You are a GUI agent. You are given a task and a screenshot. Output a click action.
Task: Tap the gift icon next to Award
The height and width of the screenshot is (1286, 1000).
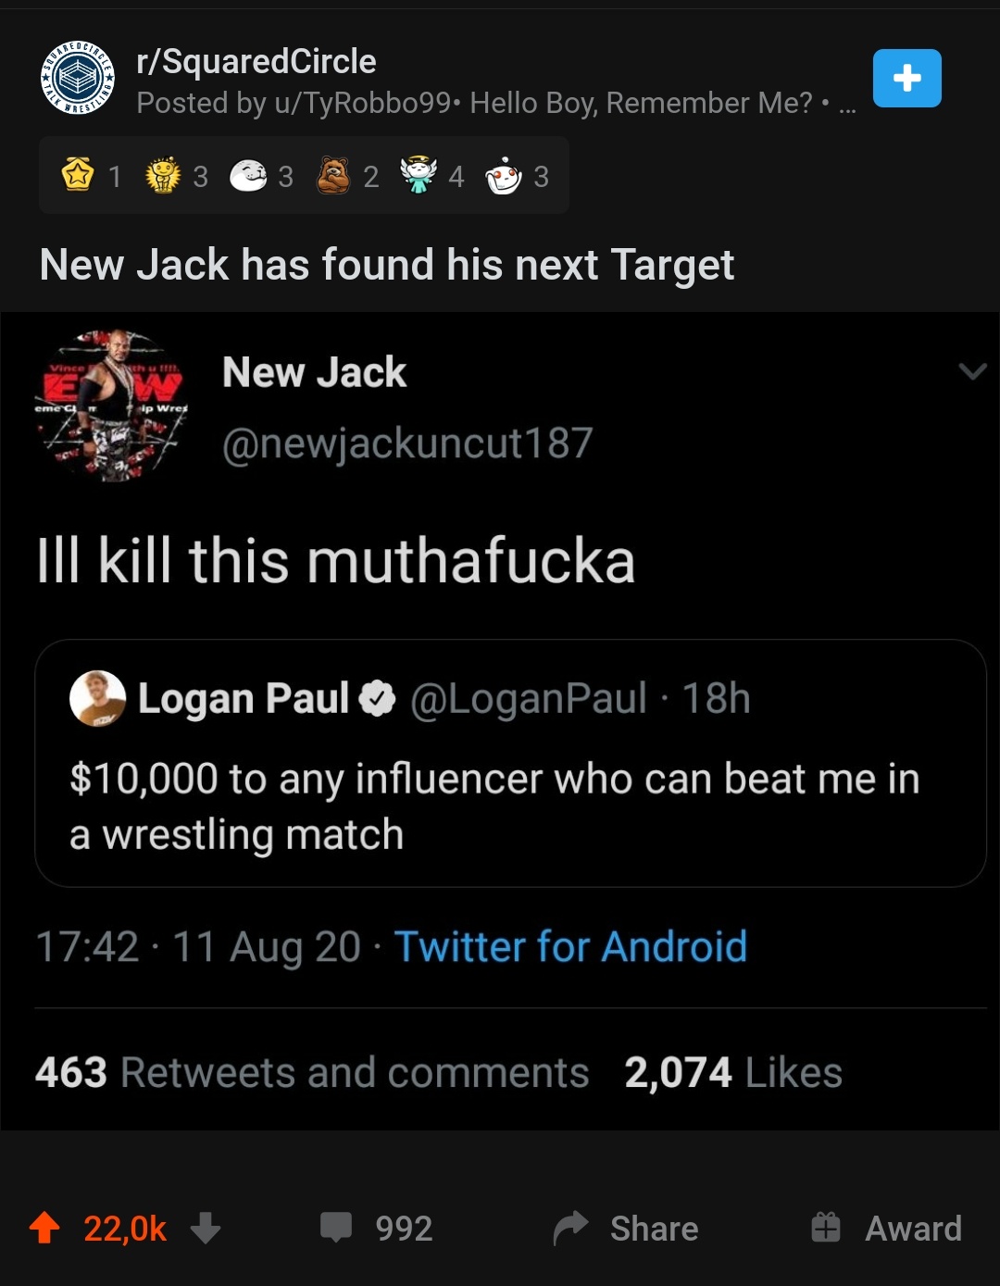coord(827,1229)
